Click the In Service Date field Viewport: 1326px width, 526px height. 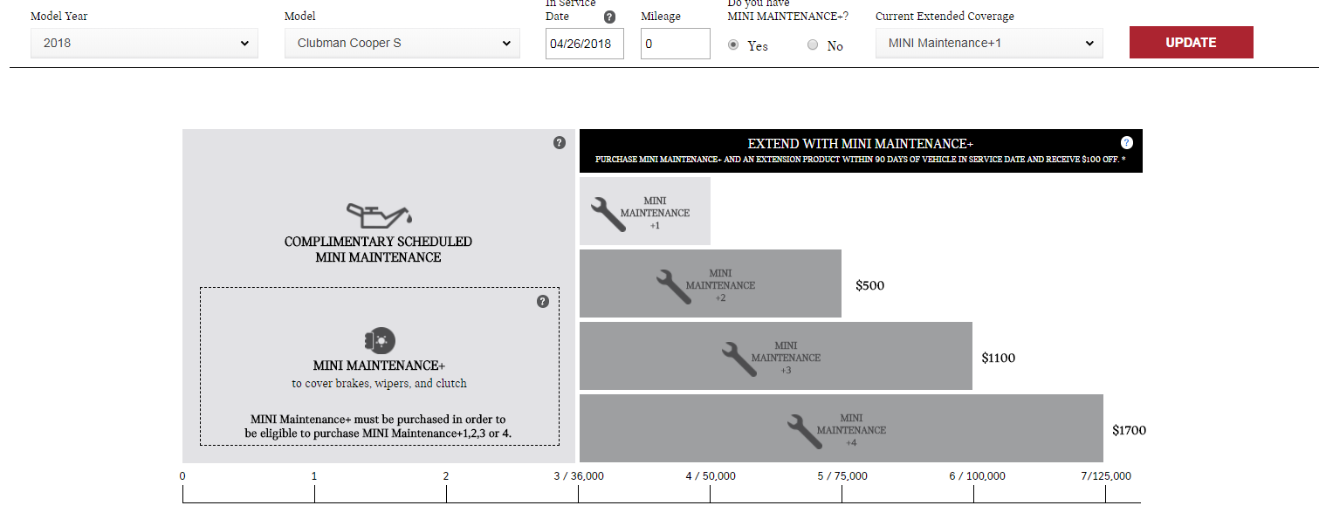pos(584,44)
